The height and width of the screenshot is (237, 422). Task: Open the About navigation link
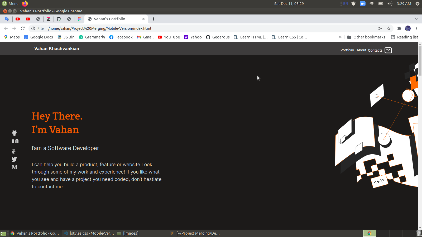coord(361,50)
